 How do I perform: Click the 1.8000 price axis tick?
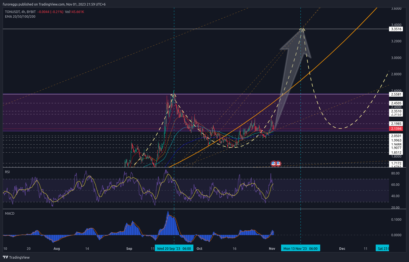pos(396,156)
